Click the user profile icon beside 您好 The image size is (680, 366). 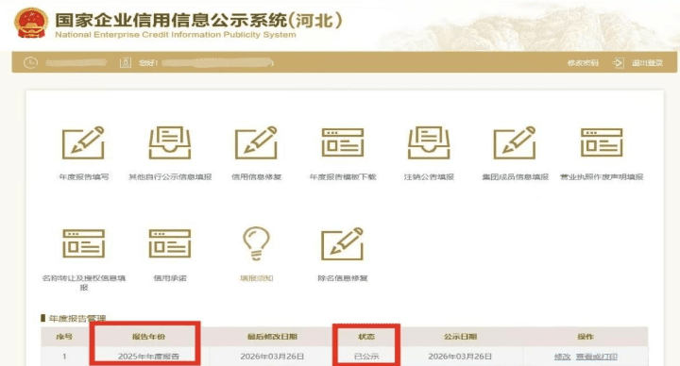click(x=126, y=63)
